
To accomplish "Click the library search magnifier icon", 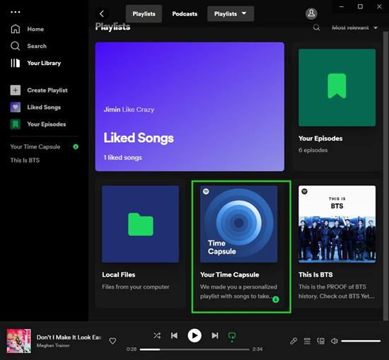I will [x=316, y=28].
